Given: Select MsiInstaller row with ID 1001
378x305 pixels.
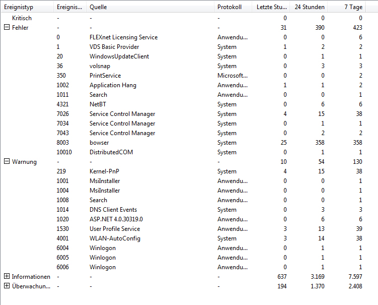Looking at the screenshot, I should point(183,181).
